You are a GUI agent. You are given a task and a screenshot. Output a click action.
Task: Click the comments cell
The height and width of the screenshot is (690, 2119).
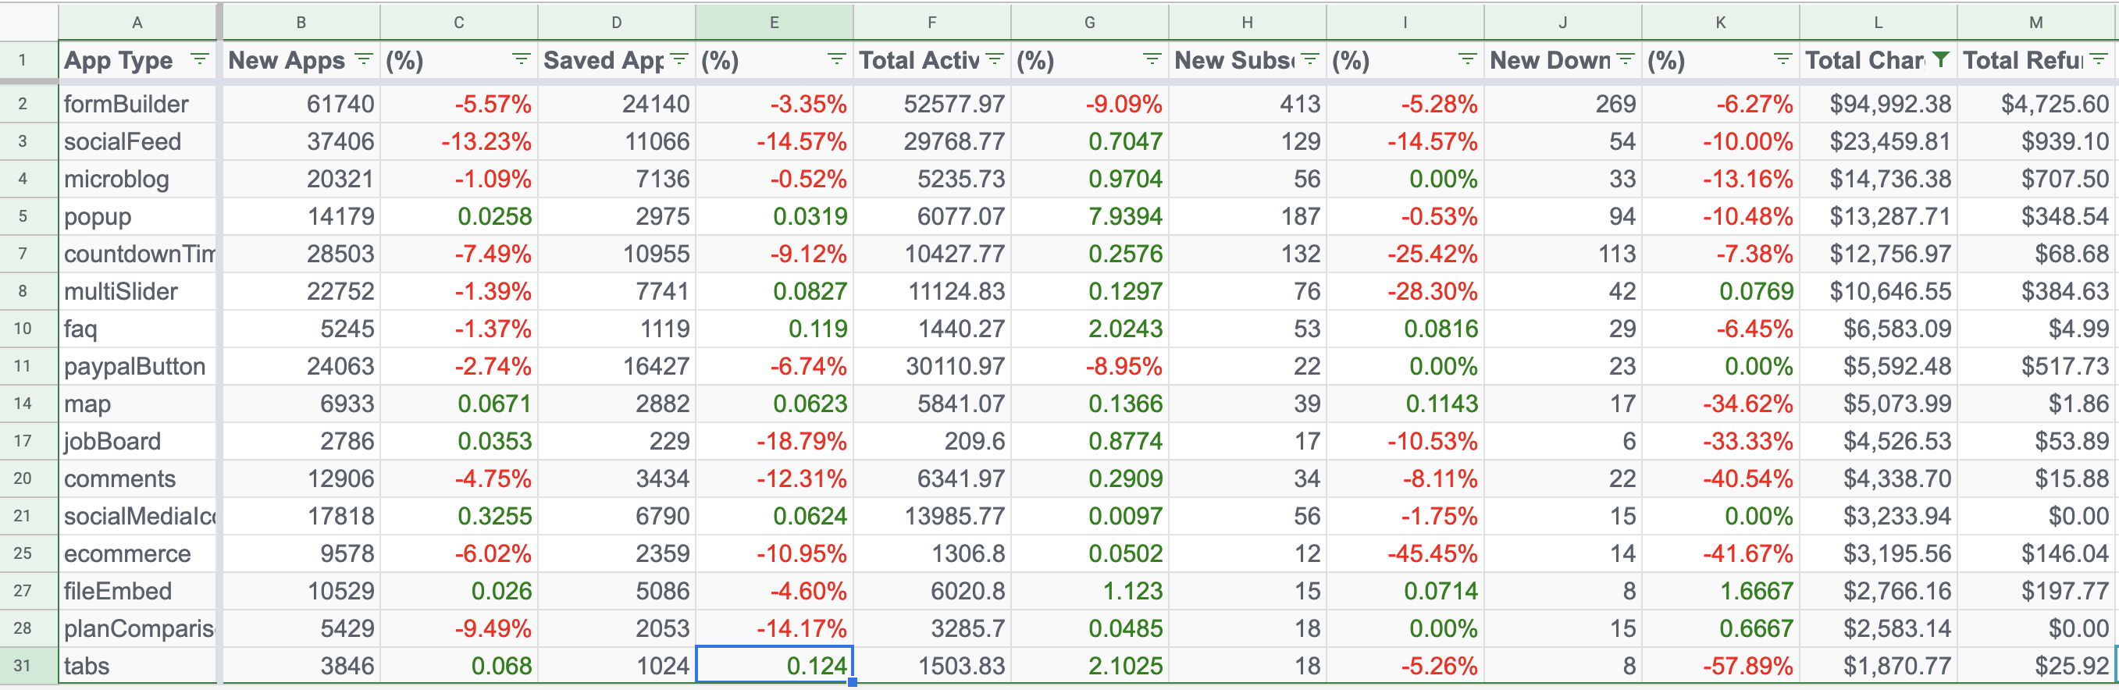tap(137, 478)
